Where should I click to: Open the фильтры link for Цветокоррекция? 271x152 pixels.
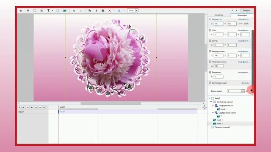[x=246, y=83]
